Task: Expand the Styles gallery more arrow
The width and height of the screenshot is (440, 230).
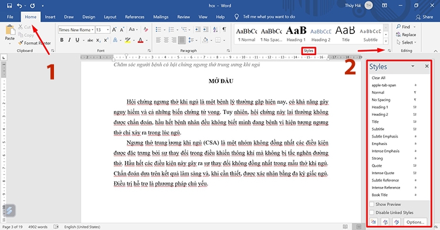Action: 386,41
